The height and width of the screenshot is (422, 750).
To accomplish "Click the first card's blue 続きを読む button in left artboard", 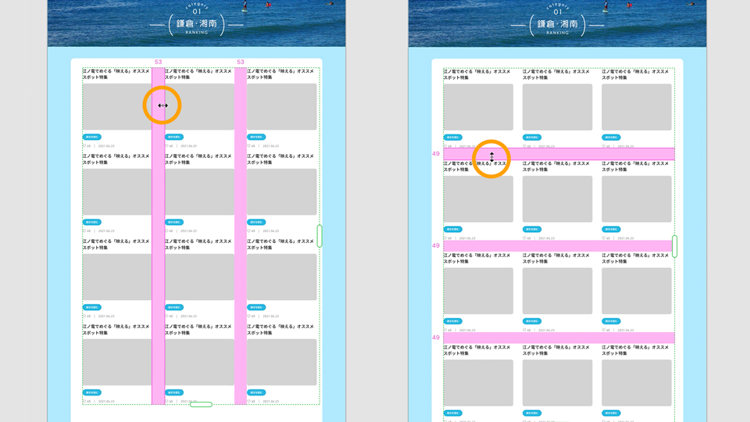I will click(x=92, y=137).
